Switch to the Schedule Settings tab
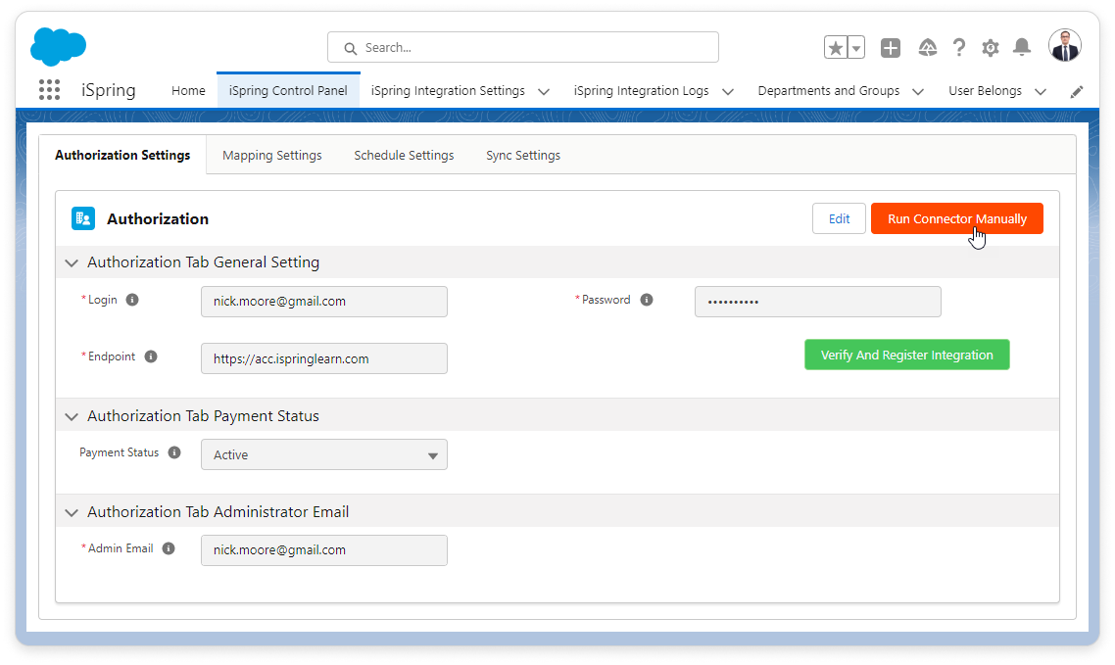Viewport: 1115px width, 665px height. (x=404, y=155)
